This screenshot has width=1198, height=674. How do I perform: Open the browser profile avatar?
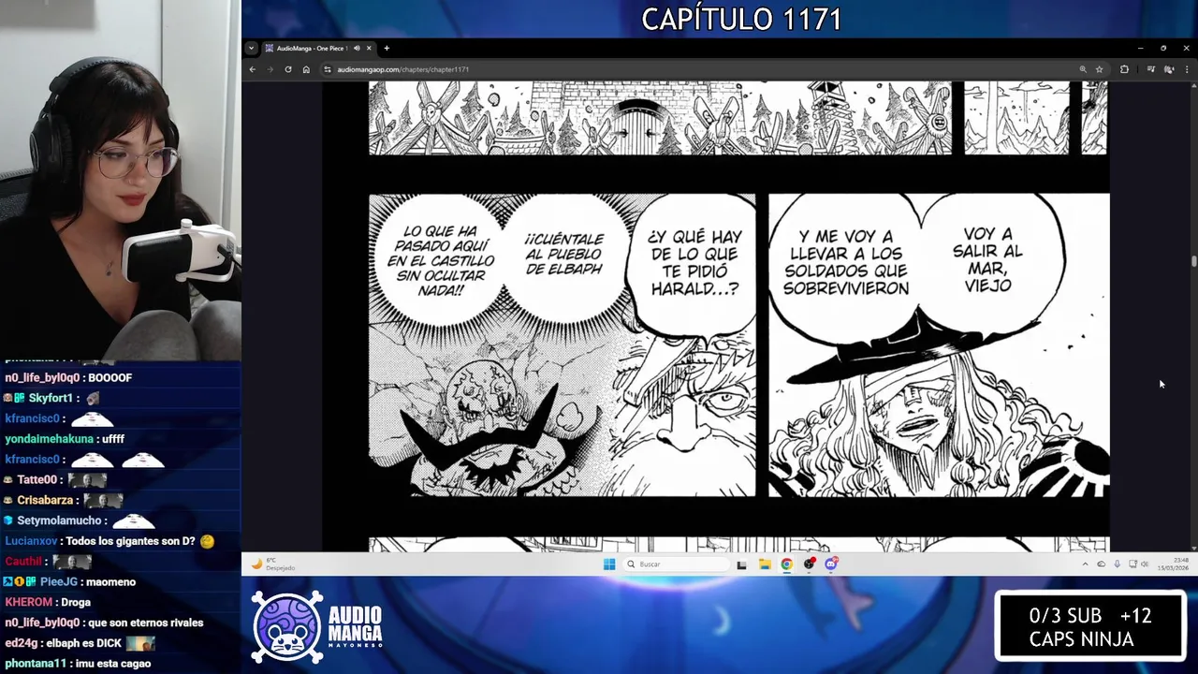click(1168, 69)
